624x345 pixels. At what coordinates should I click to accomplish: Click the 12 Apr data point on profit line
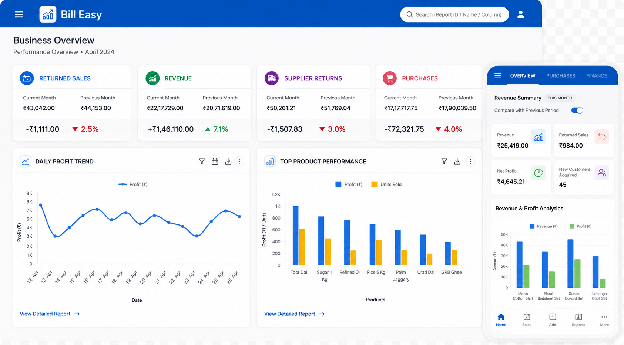41,205
